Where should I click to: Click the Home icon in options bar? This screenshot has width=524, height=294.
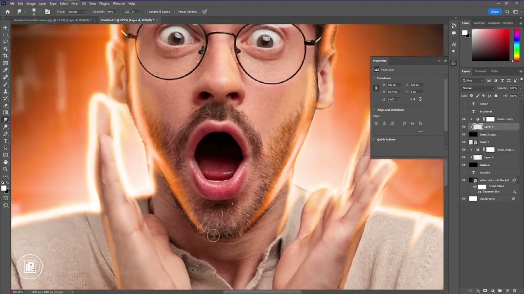[7, 11]
